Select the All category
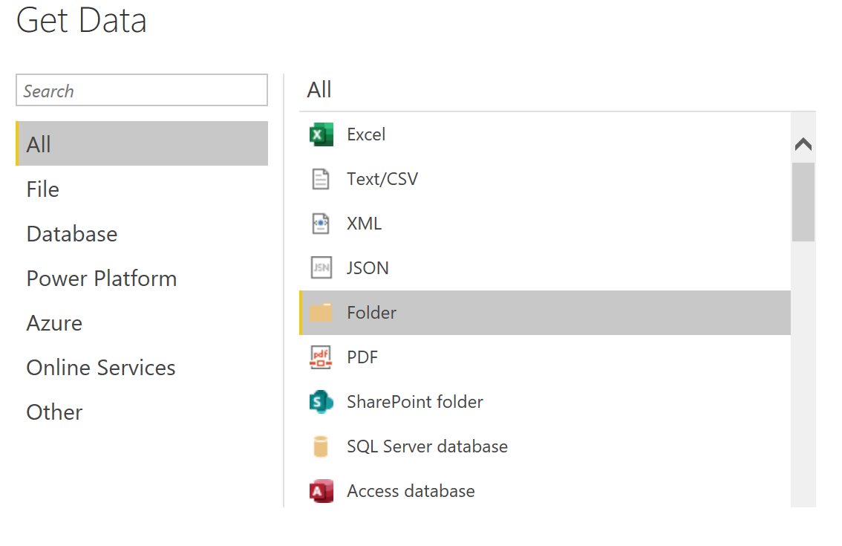 click(142, 143)
